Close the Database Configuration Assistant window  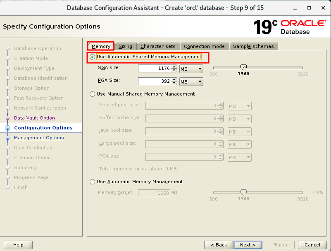323,8
